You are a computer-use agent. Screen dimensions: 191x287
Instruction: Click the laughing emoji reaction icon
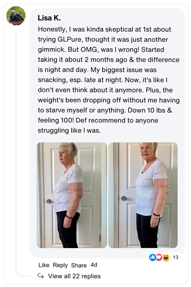[166, 257]
